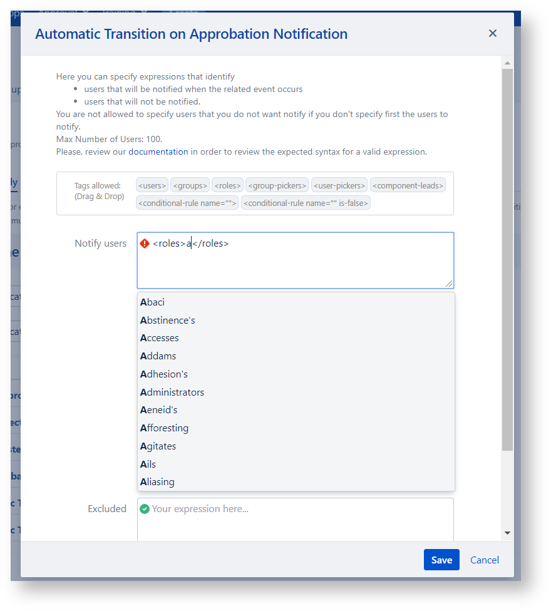The height and width of the screenshot is (611, 551).
Task: Choose Administrators from the suggestion list
Action: 172,393
